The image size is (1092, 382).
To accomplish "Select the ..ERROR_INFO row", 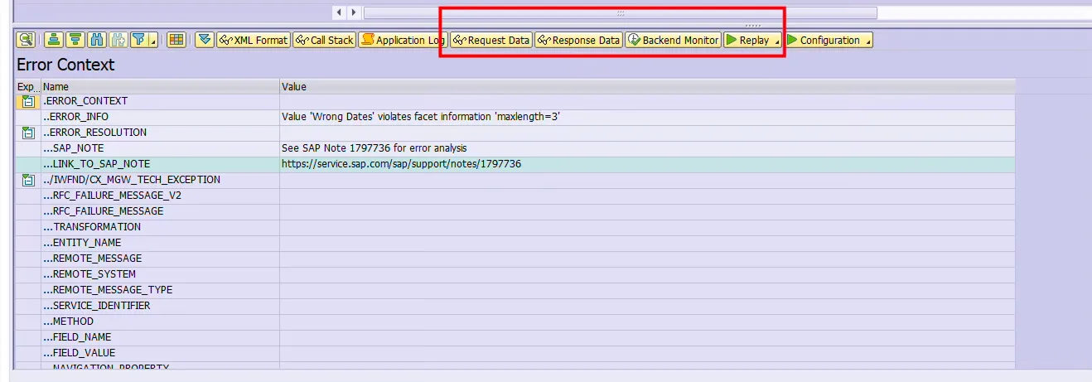I will [x=515, y=117].
